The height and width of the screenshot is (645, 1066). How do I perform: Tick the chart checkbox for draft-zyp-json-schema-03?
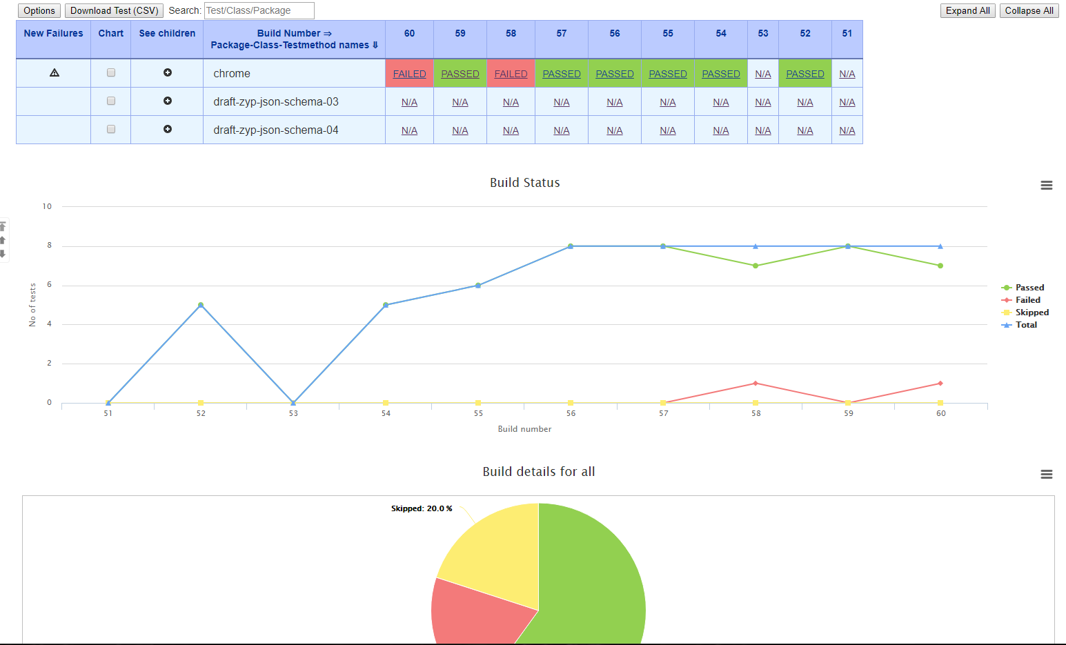pyautogui.click(x=111, y=101)
